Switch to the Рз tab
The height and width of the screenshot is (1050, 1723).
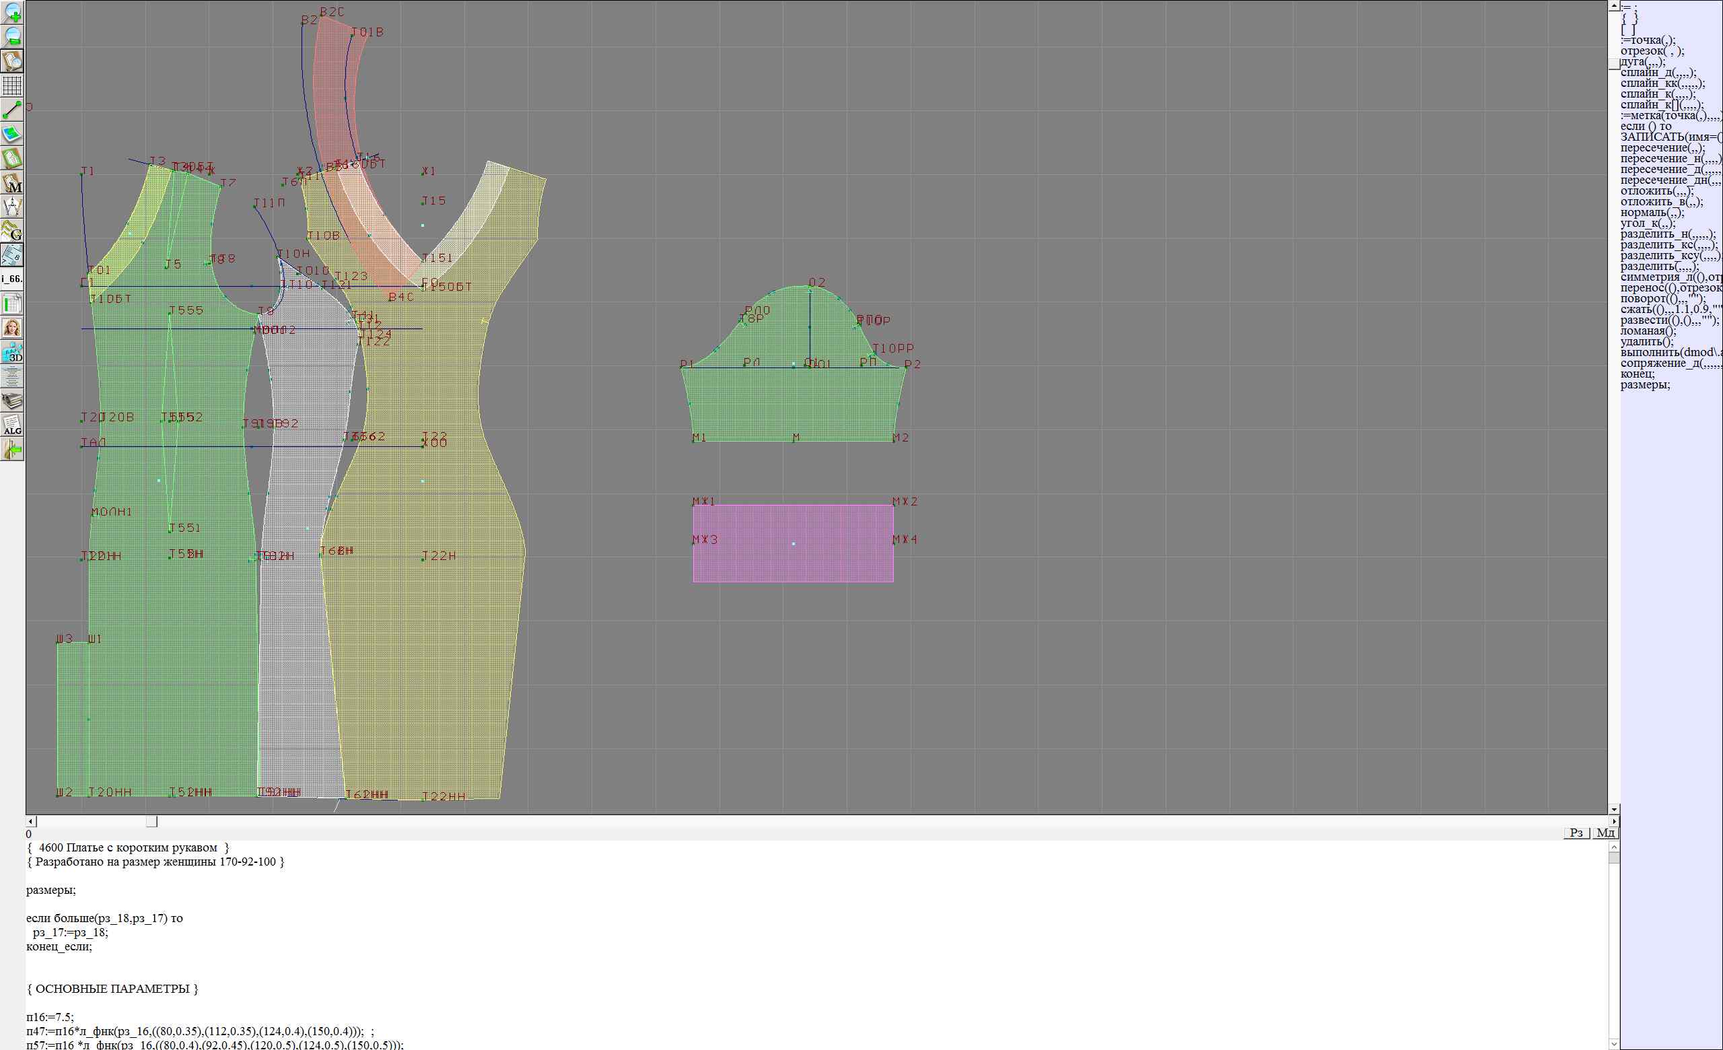(1576, 832)
